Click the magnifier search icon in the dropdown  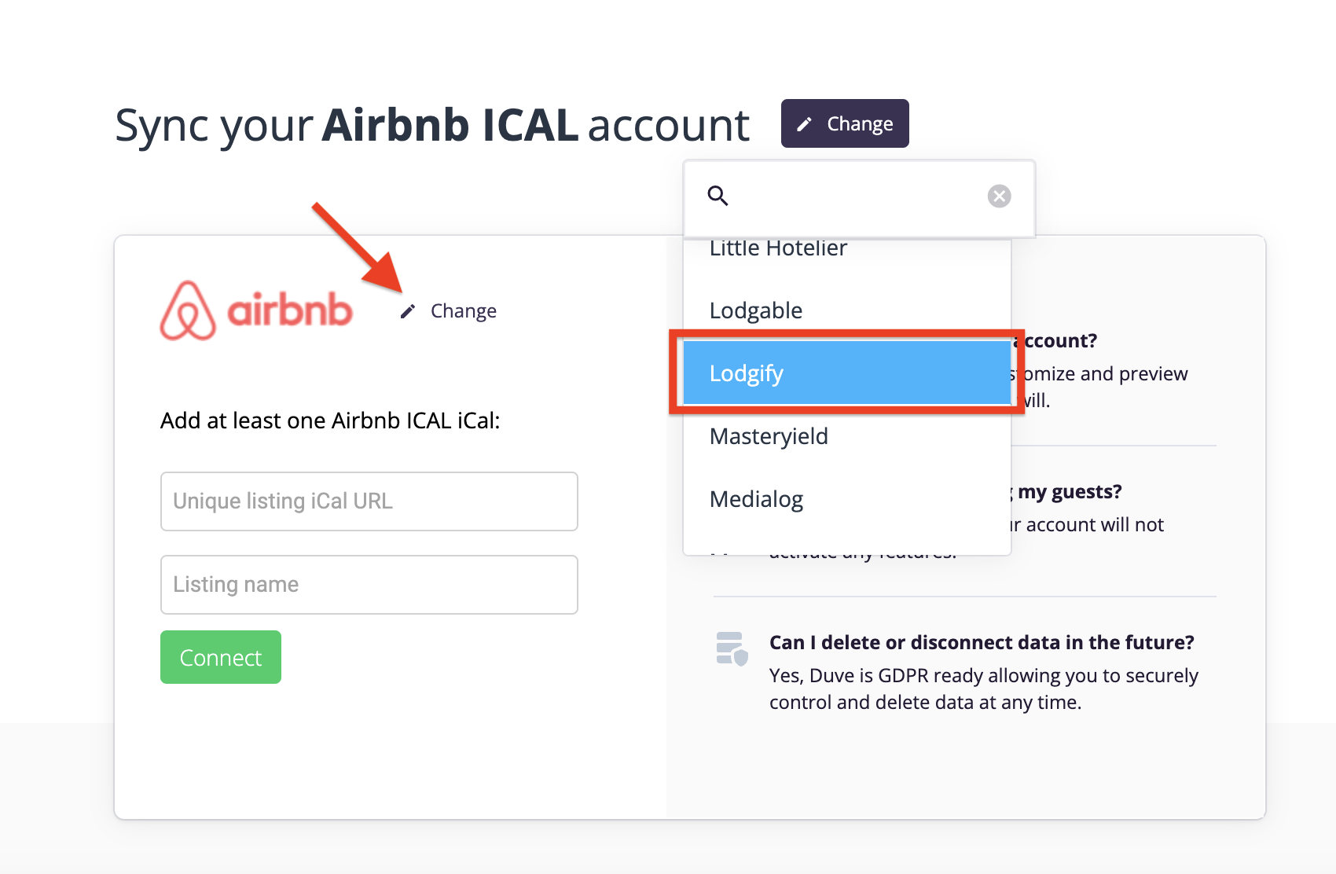pos(718,196)
